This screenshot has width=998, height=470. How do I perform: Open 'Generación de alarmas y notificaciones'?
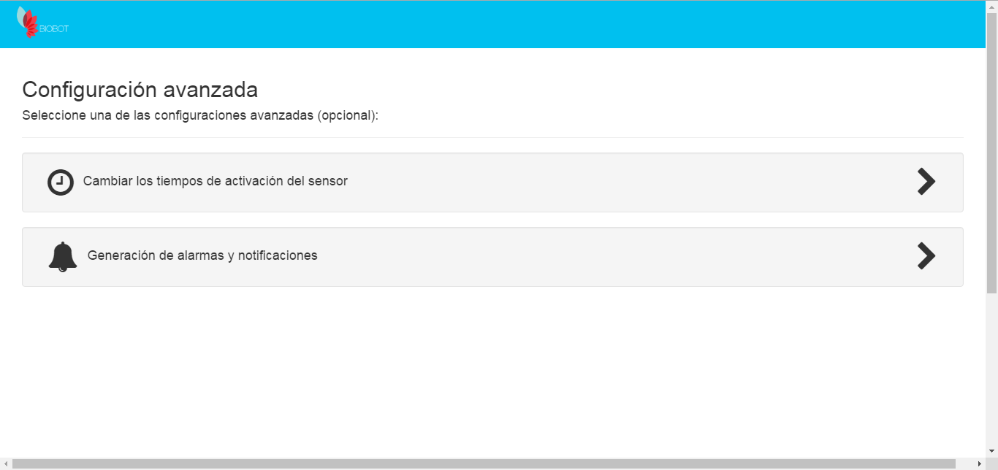tap(202, 255)
